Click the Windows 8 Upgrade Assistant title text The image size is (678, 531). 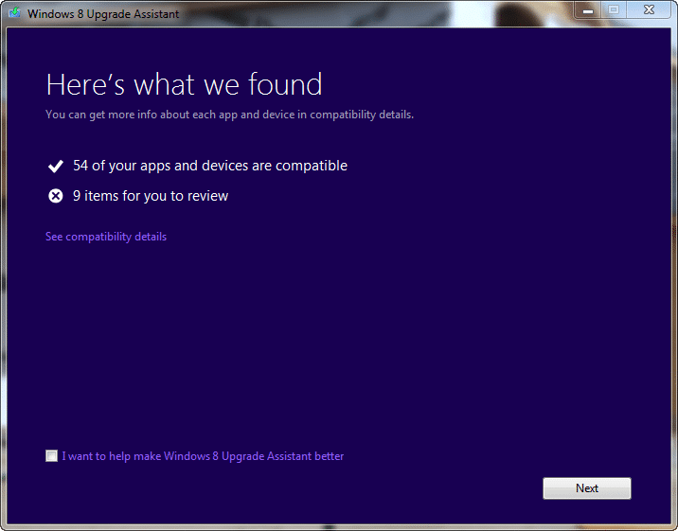tap(103, 14)
